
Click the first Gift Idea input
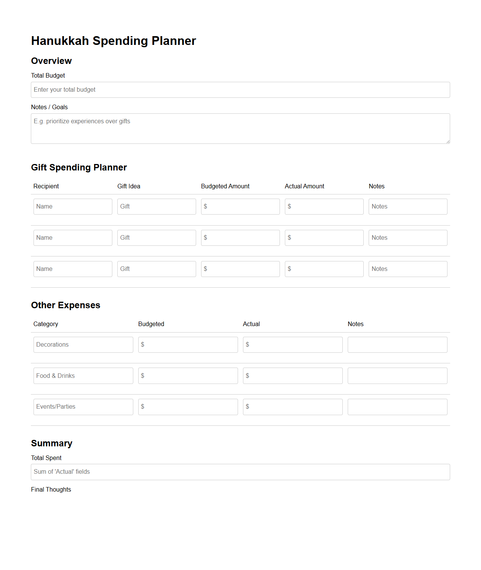pos(156,206)
